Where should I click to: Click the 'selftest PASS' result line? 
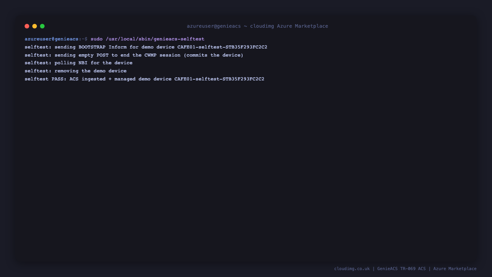coord(145,79)
